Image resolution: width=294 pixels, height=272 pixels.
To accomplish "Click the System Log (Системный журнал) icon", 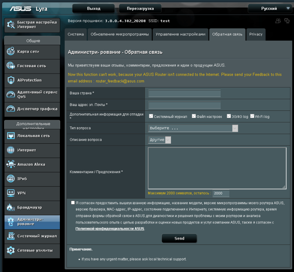I will click(11, 236).
